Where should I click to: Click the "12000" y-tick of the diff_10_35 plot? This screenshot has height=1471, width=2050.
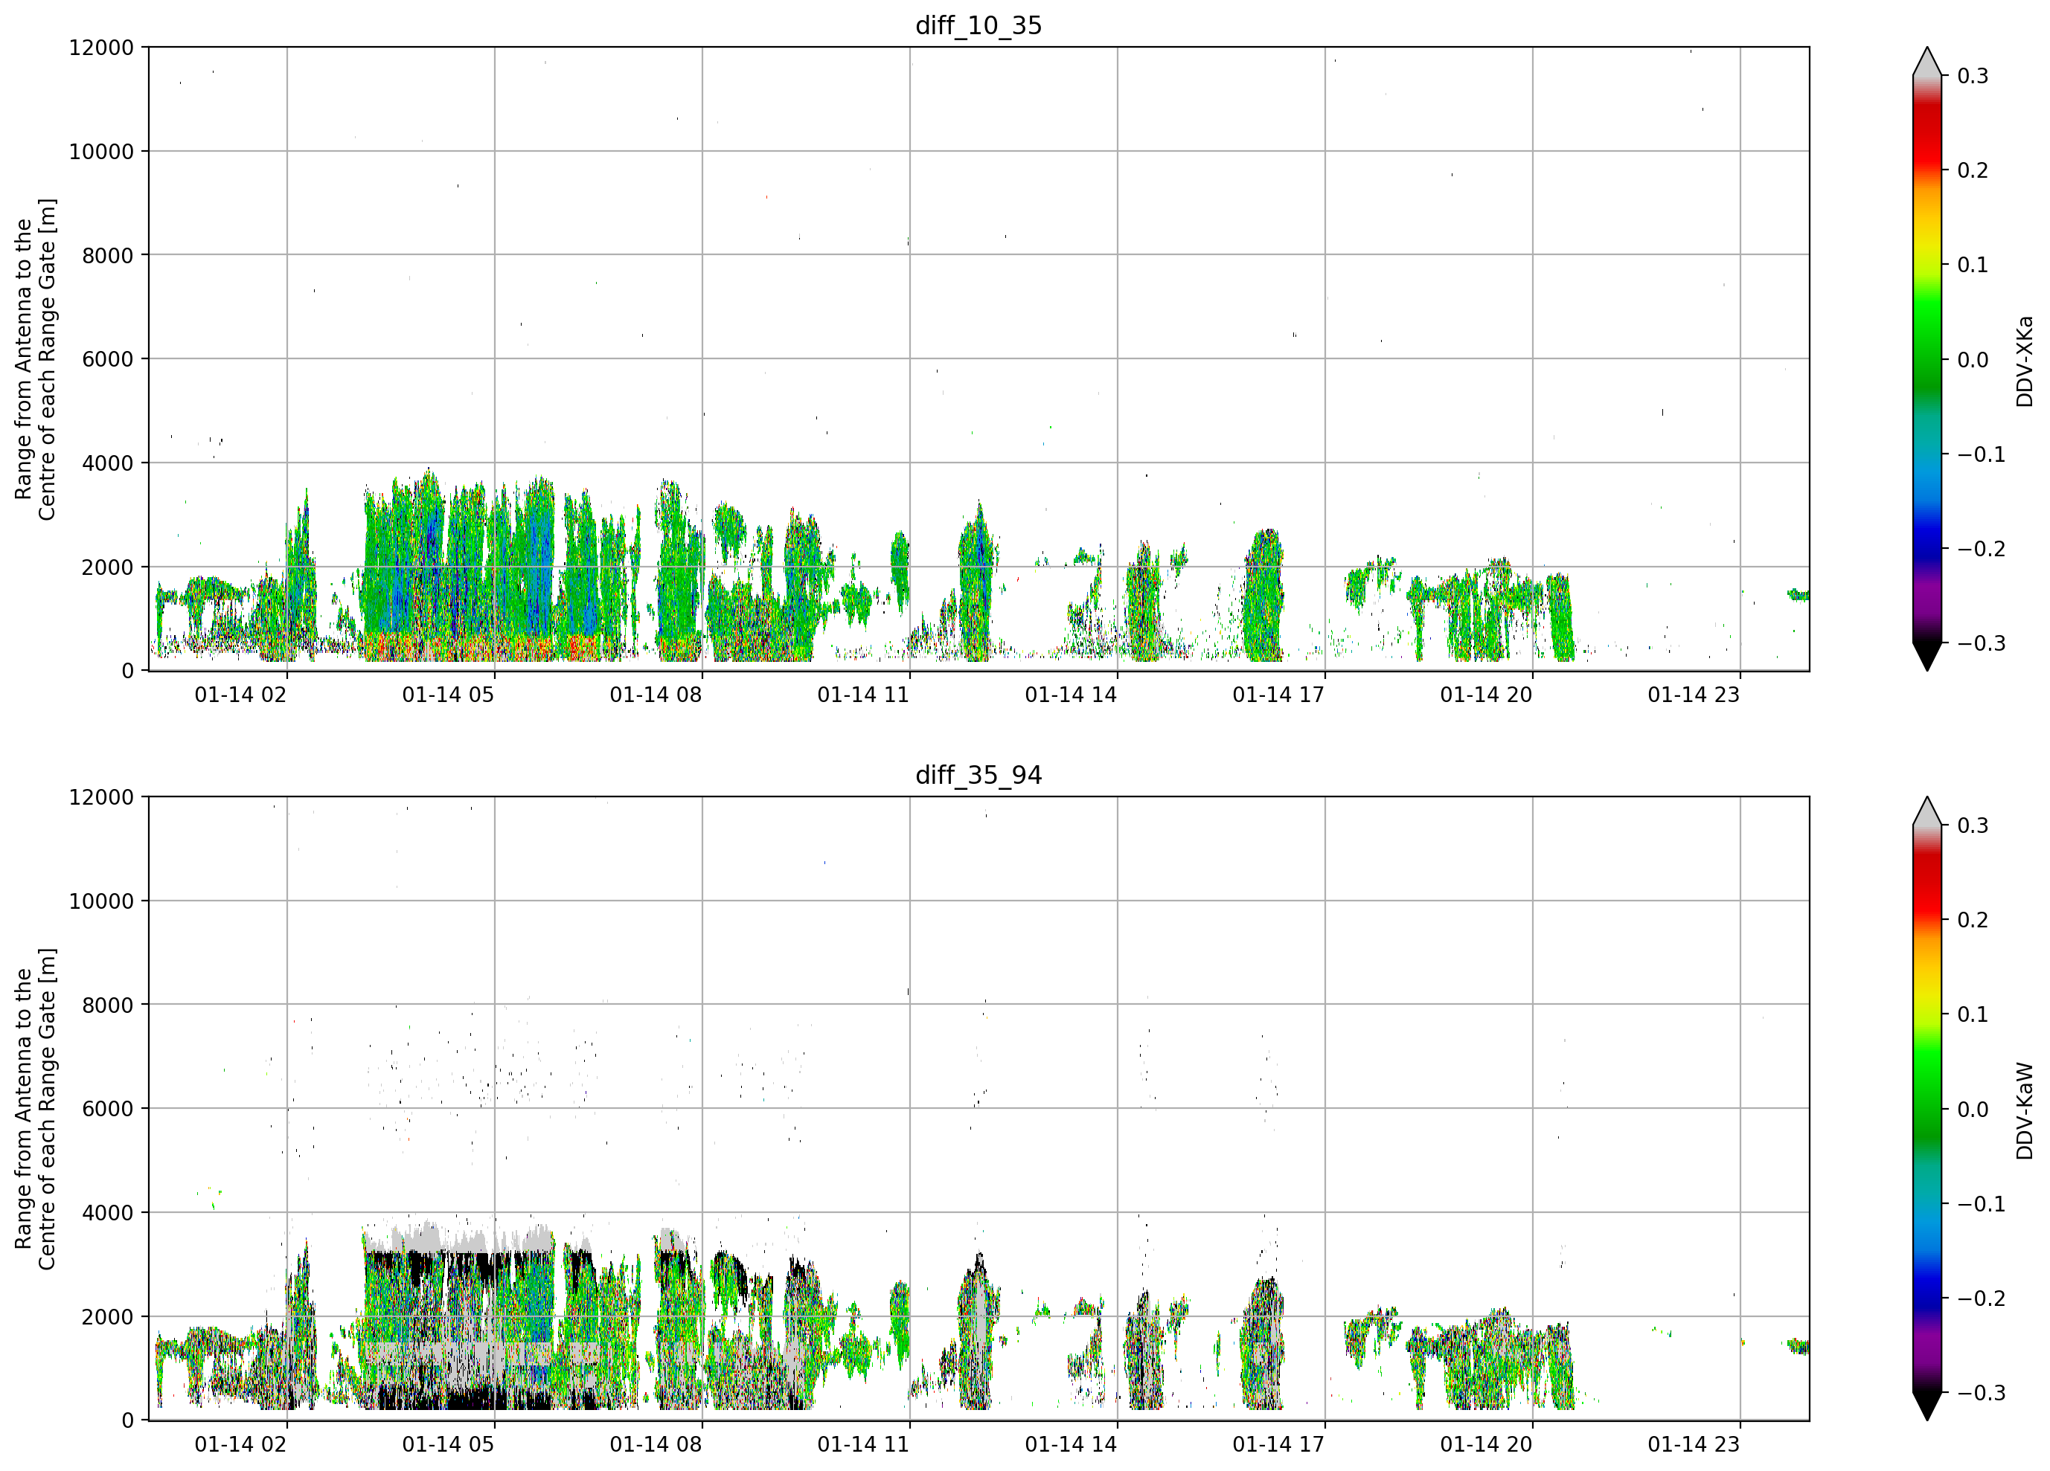[x=101, y=48]
